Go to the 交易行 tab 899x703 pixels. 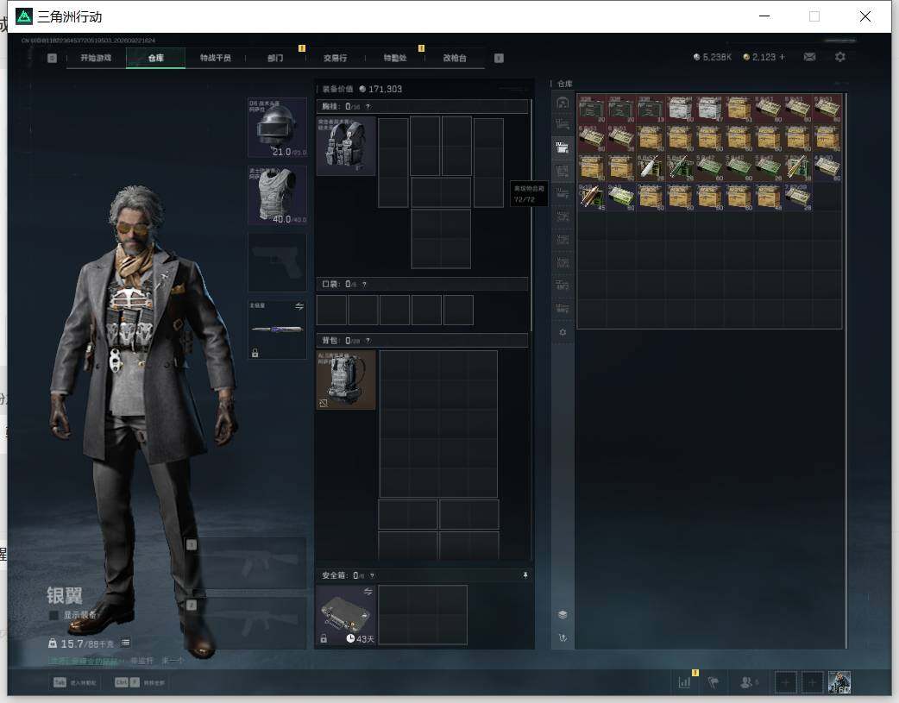[x=335, y=58]
